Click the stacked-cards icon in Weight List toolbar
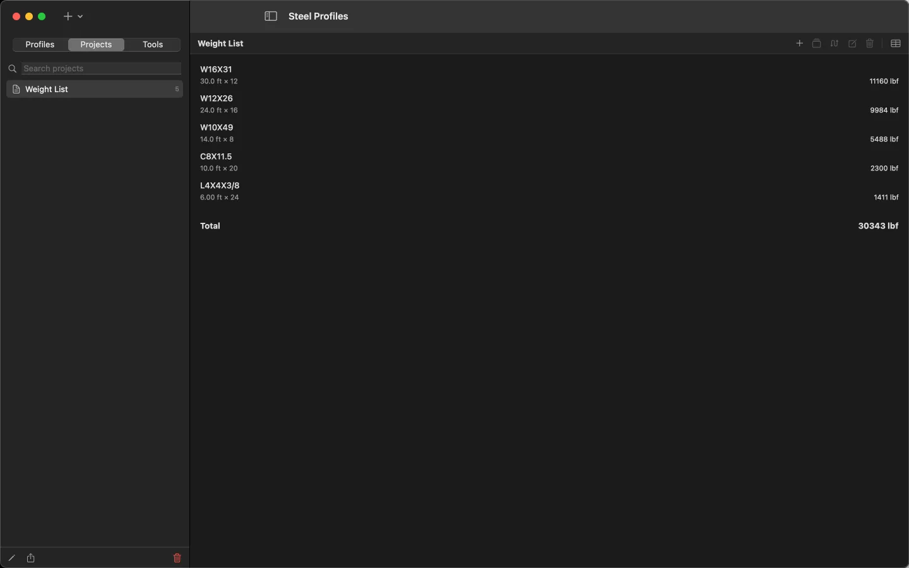 pos(817,44)
